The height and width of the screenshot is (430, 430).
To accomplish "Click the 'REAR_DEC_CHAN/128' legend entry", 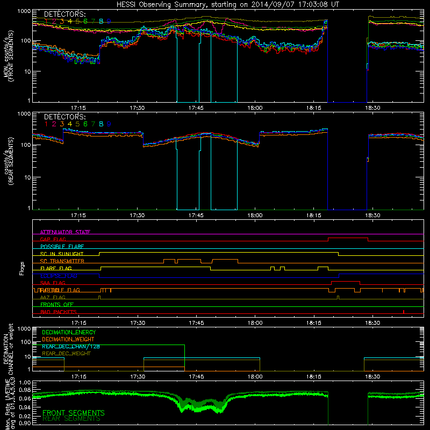I will [x=71, y=347].
